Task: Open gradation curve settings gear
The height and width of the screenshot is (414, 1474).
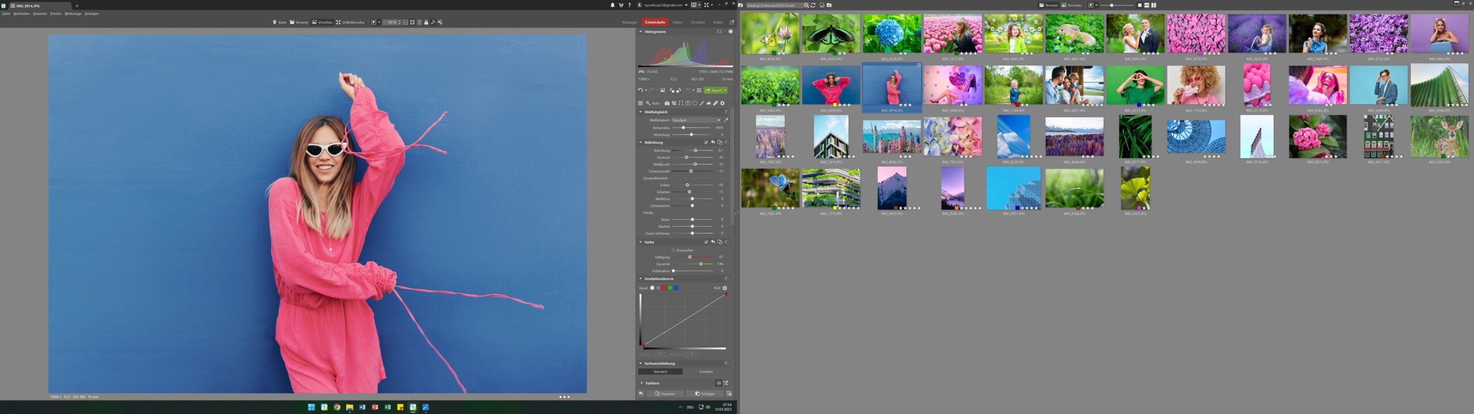Action: click(x=725, y=288)
